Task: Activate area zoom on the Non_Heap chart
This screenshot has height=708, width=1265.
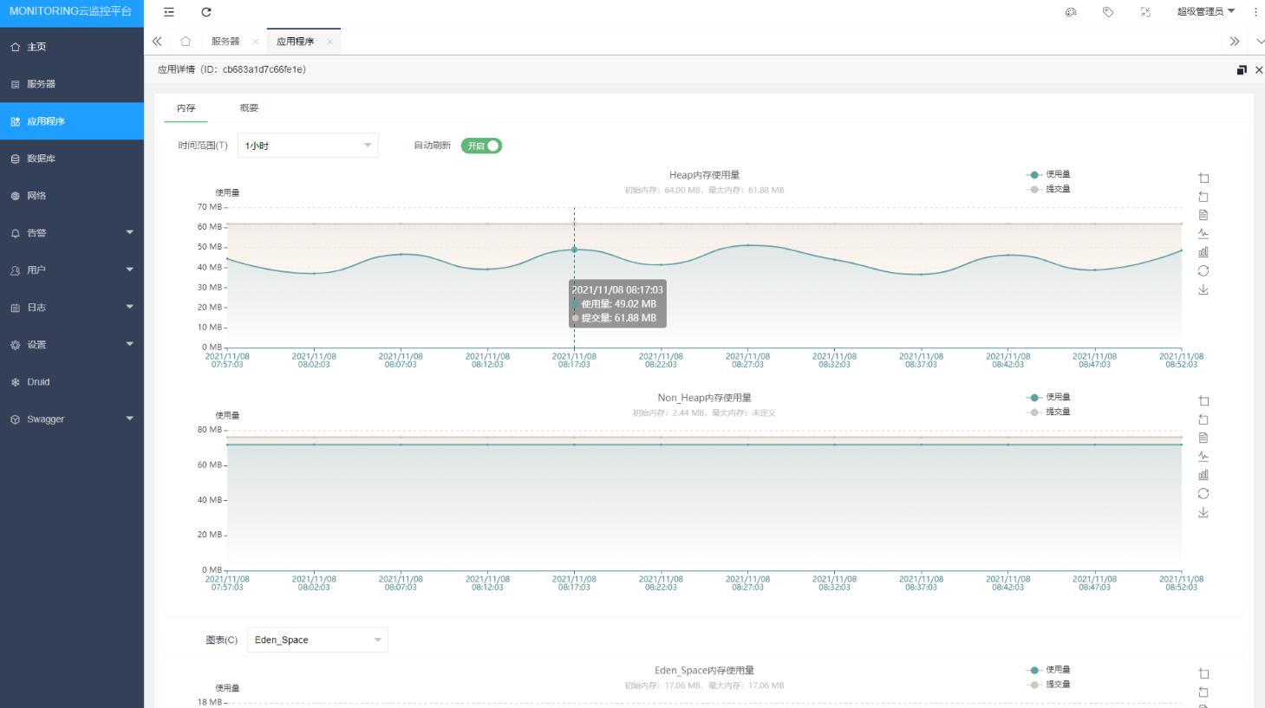Action: (x=1203, y=400)
